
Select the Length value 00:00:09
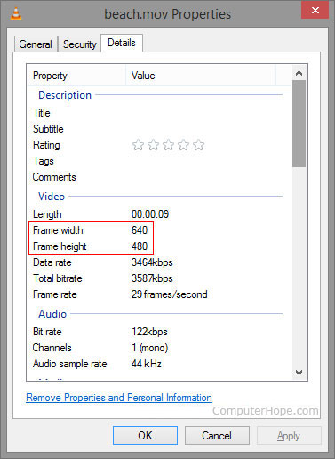[x=150, y=214]
